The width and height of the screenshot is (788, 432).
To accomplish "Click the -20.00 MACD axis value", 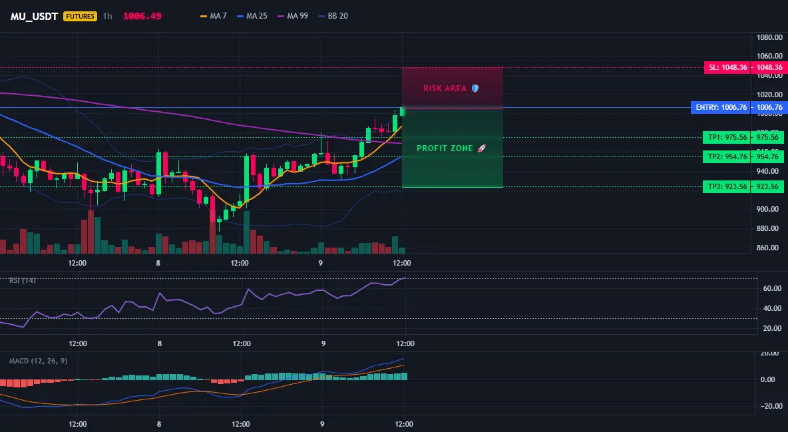I will 771,406.
